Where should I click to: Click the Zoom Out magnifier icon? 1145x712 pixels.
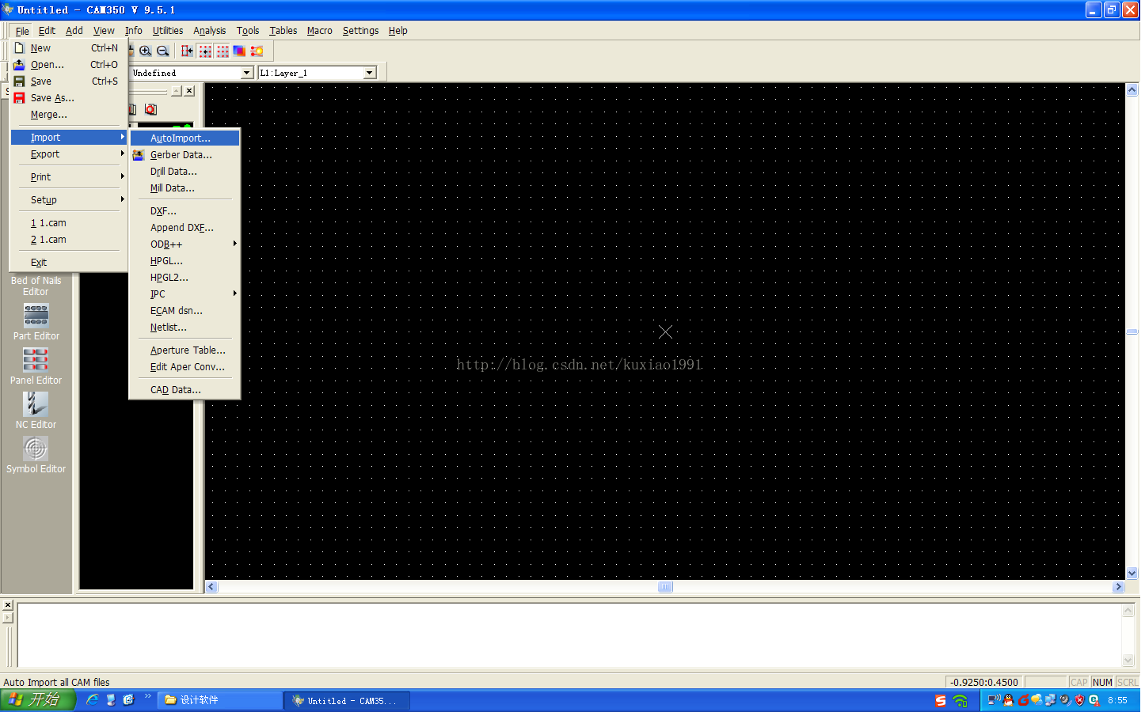point(163,51)
